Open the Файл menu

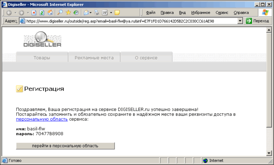click(150, 13)
